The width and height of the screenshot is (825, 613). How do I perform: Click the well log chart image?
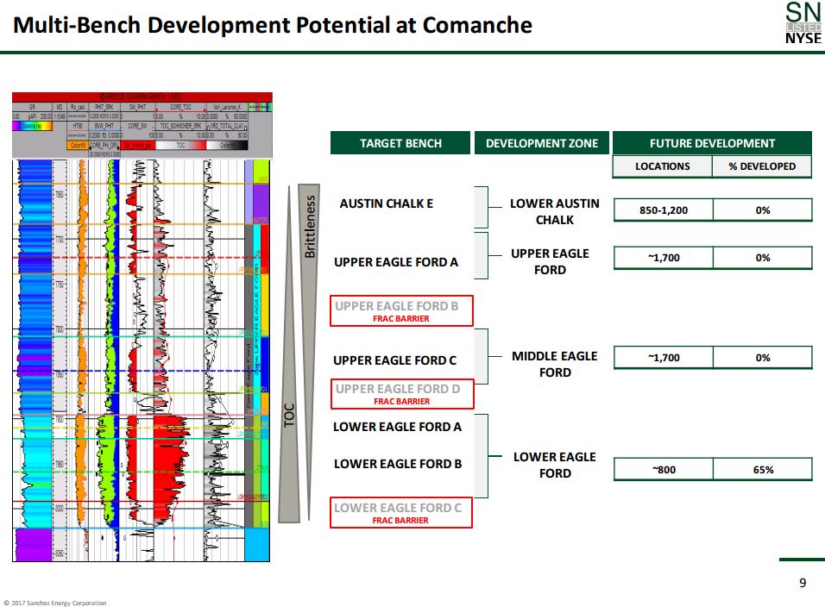coord(142,328)
